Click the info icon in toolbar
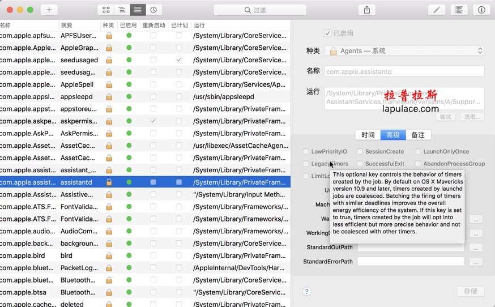 pos(481,10)
